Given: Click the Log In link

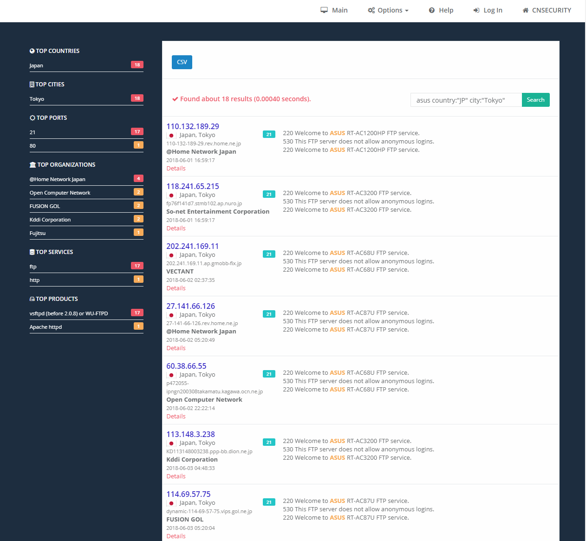Looking at the screenshot, I should (x=488, y=10).
